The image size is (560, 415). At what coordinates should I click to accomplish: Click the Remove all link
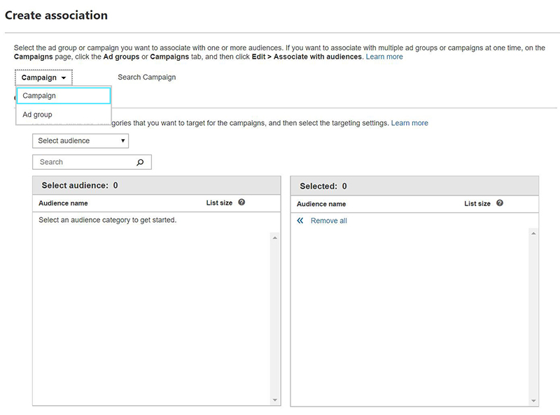(x=328, y=221)
